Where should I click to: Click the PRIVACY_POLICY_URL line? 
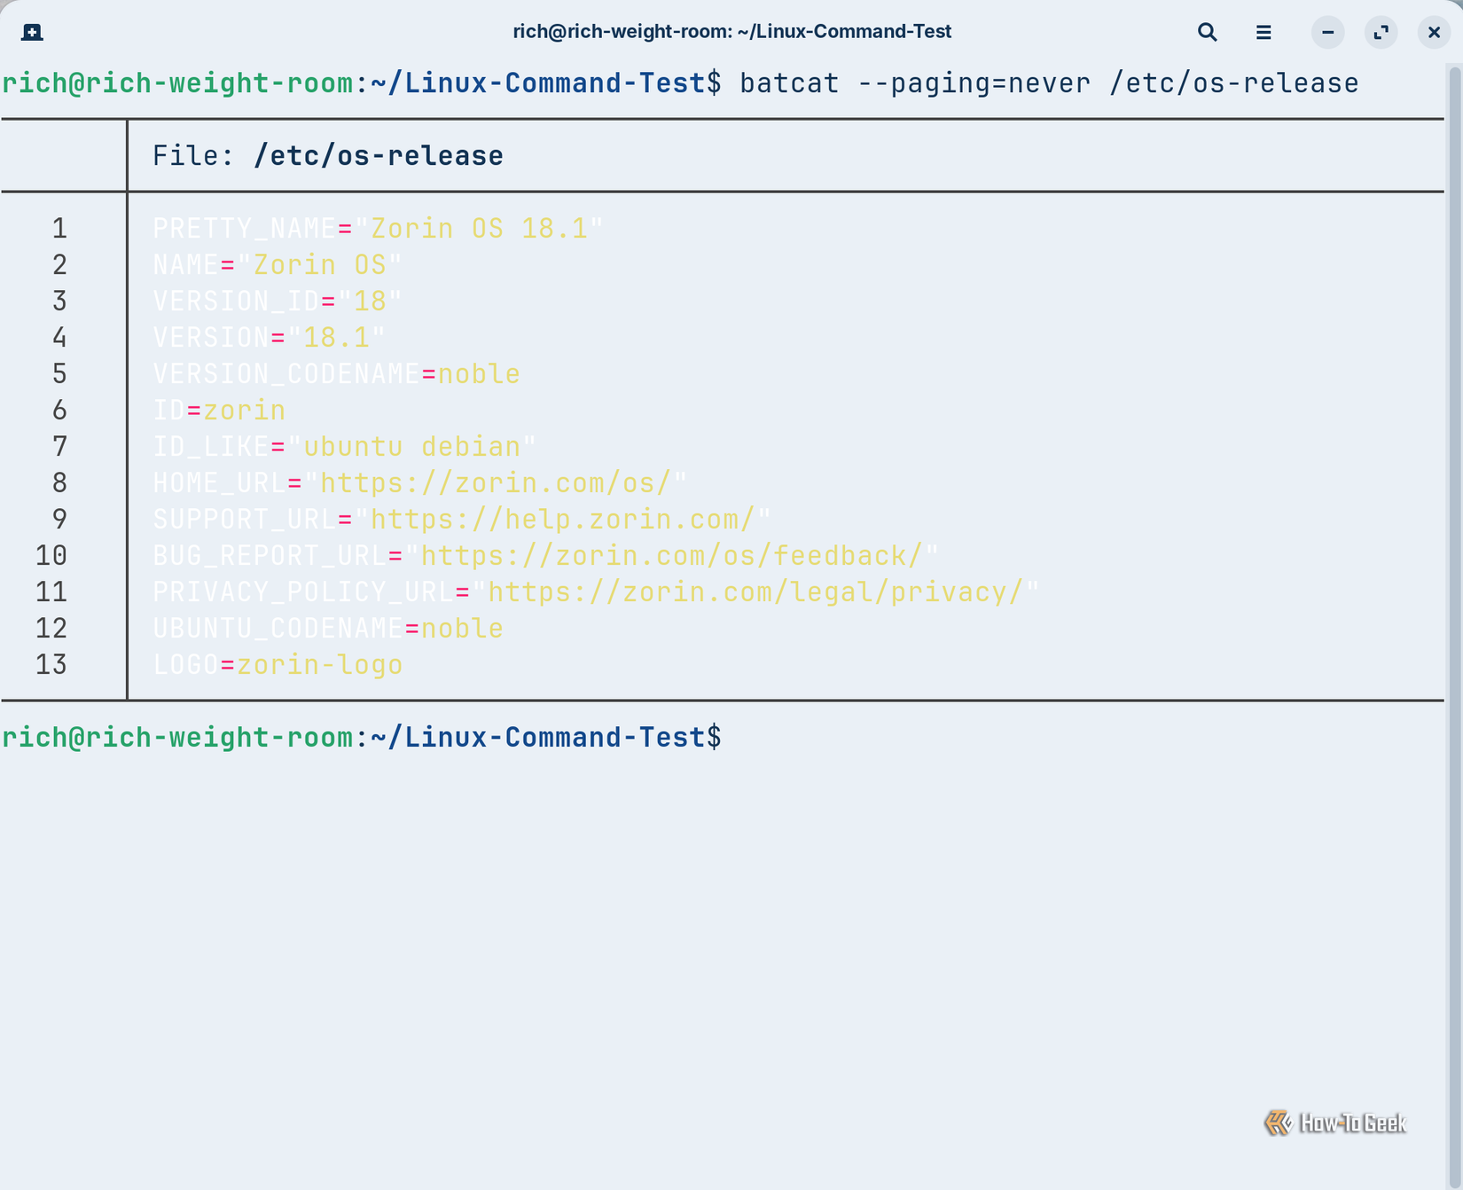click(x=596, y=592)
